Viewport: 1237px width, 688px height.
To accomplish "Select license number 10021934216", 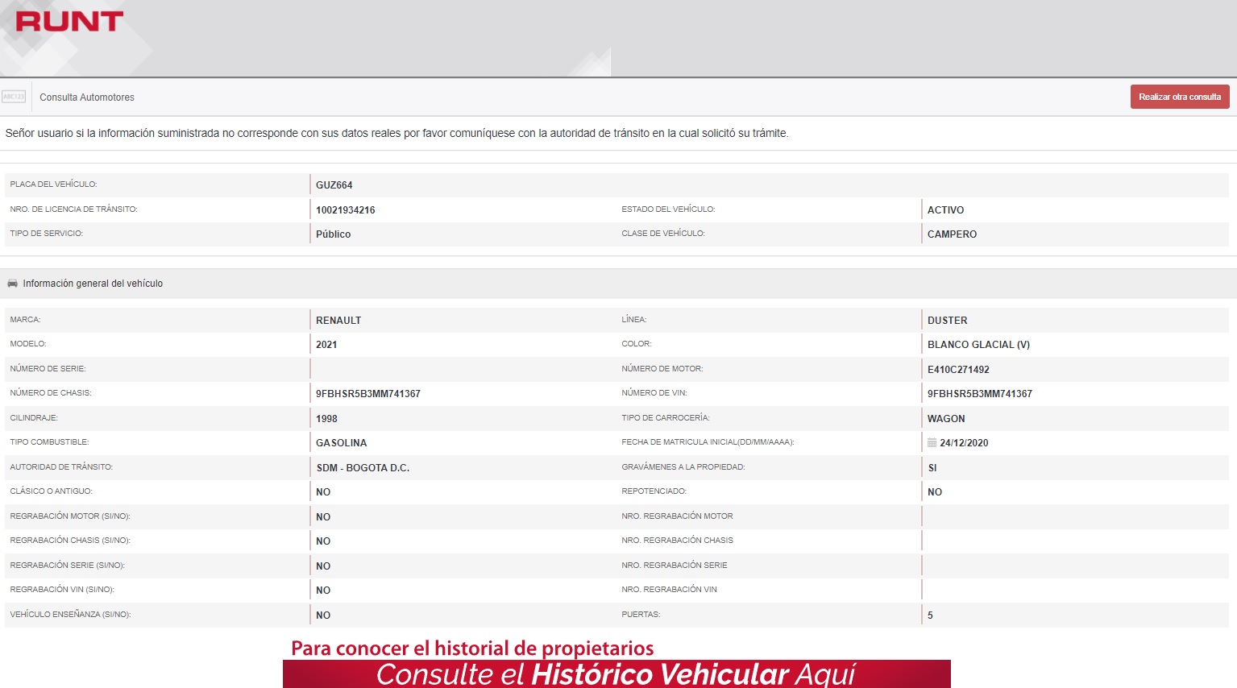I will [x=345, y=210].
